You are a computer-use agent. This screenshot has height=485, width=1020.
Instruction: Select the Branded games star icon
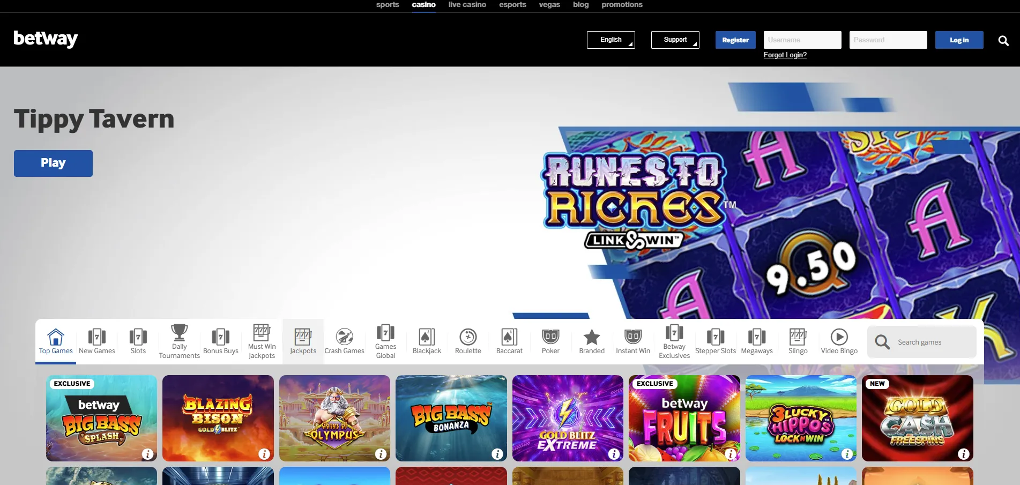click(x=591, y=338)
